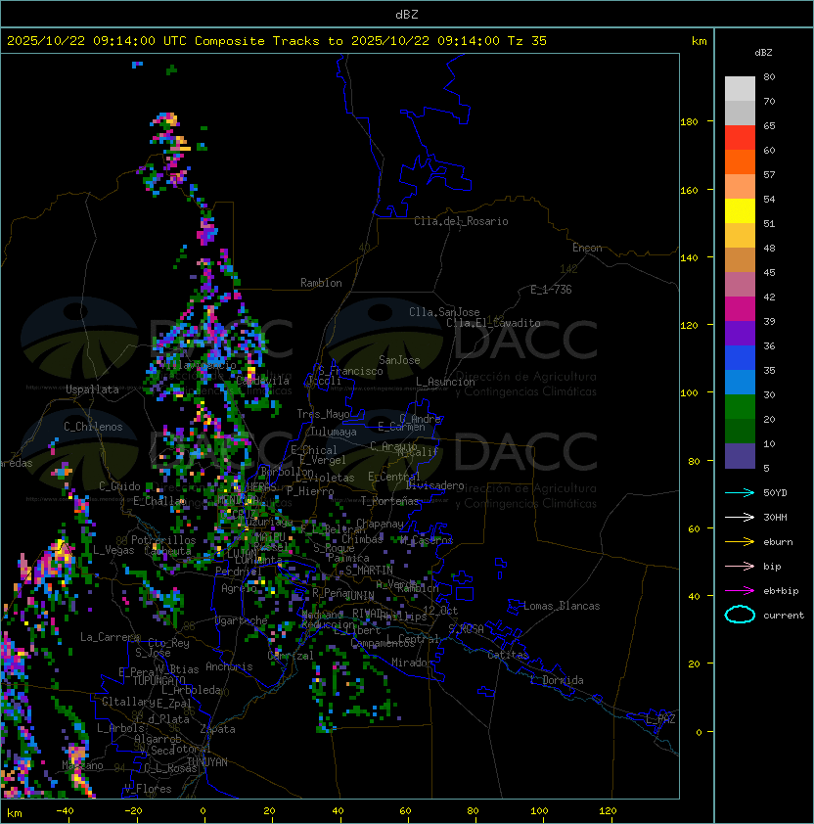Select the dark purple 10 dBZ color swatch
This screenshot has height=824, width=814.
(740, 456)
